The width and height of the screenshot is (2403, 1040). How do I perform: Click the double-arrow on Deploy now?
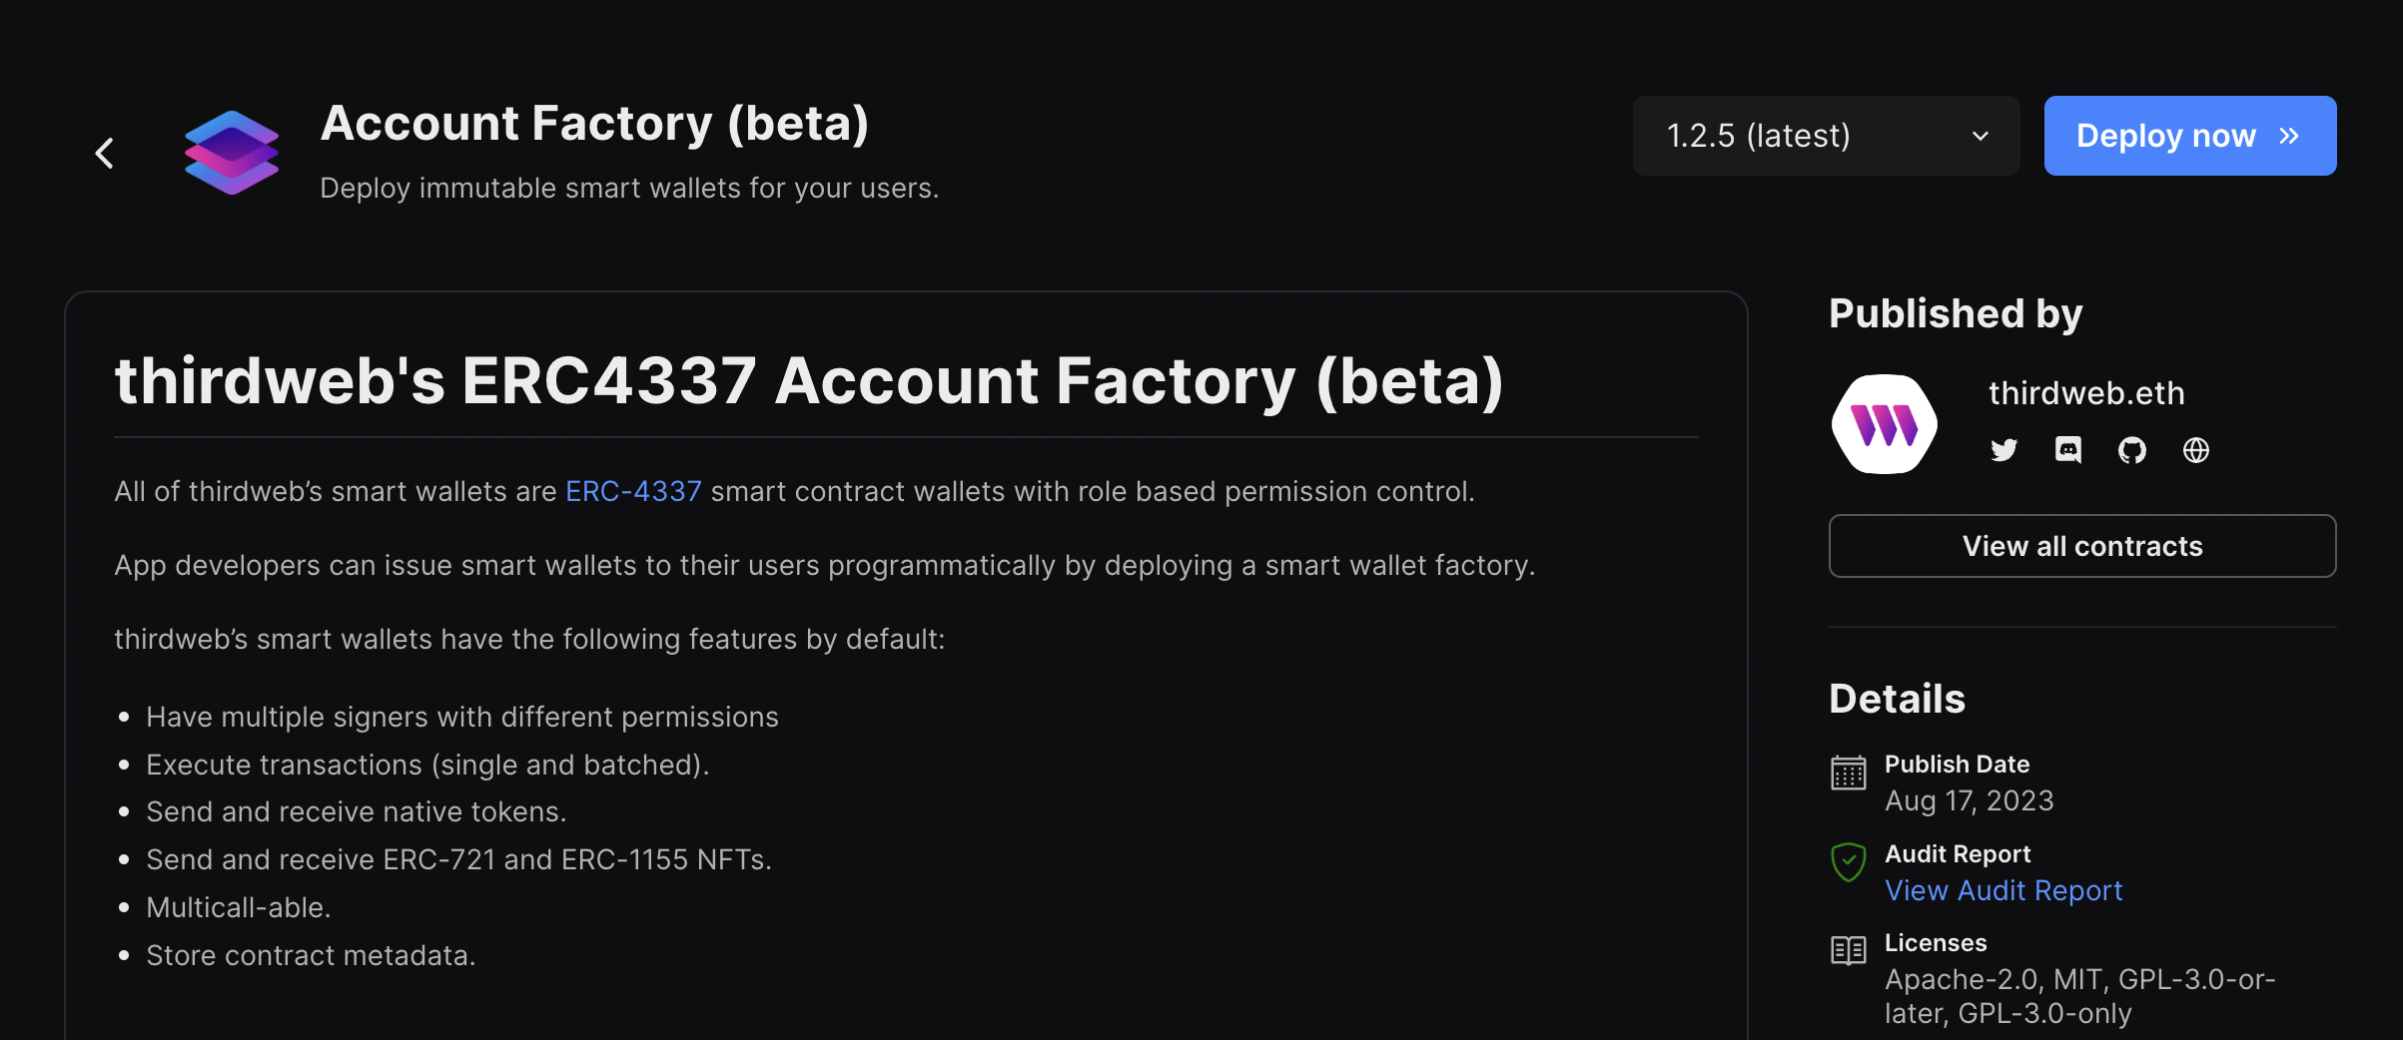tap(2289, 136)
